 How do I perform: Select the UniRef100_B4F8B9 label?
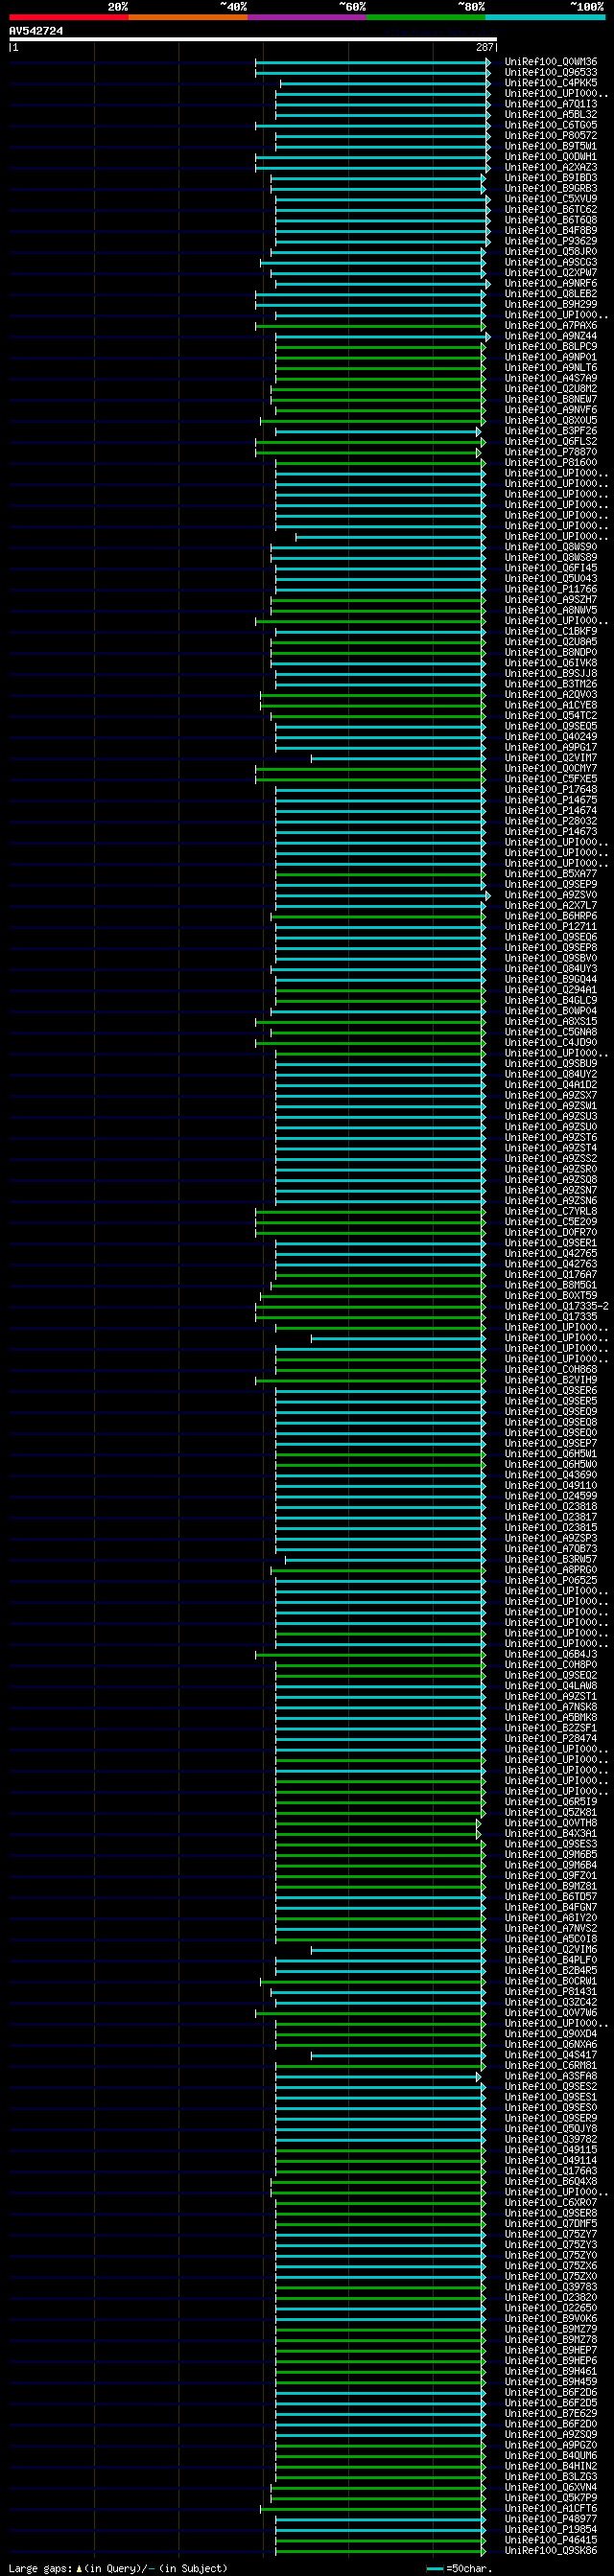551,231
